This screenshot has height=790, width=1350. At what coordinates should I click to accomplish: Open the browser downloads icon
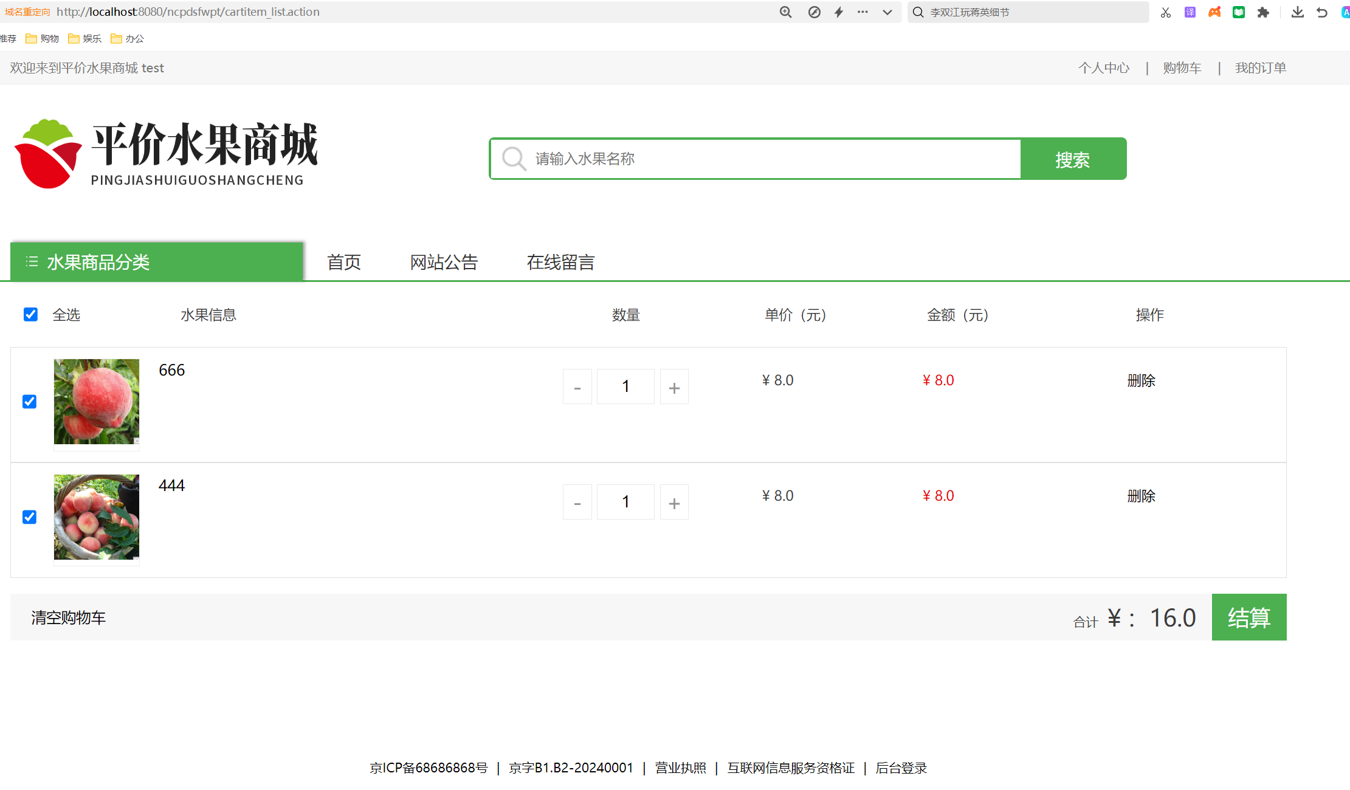[x=1298, y=12]
